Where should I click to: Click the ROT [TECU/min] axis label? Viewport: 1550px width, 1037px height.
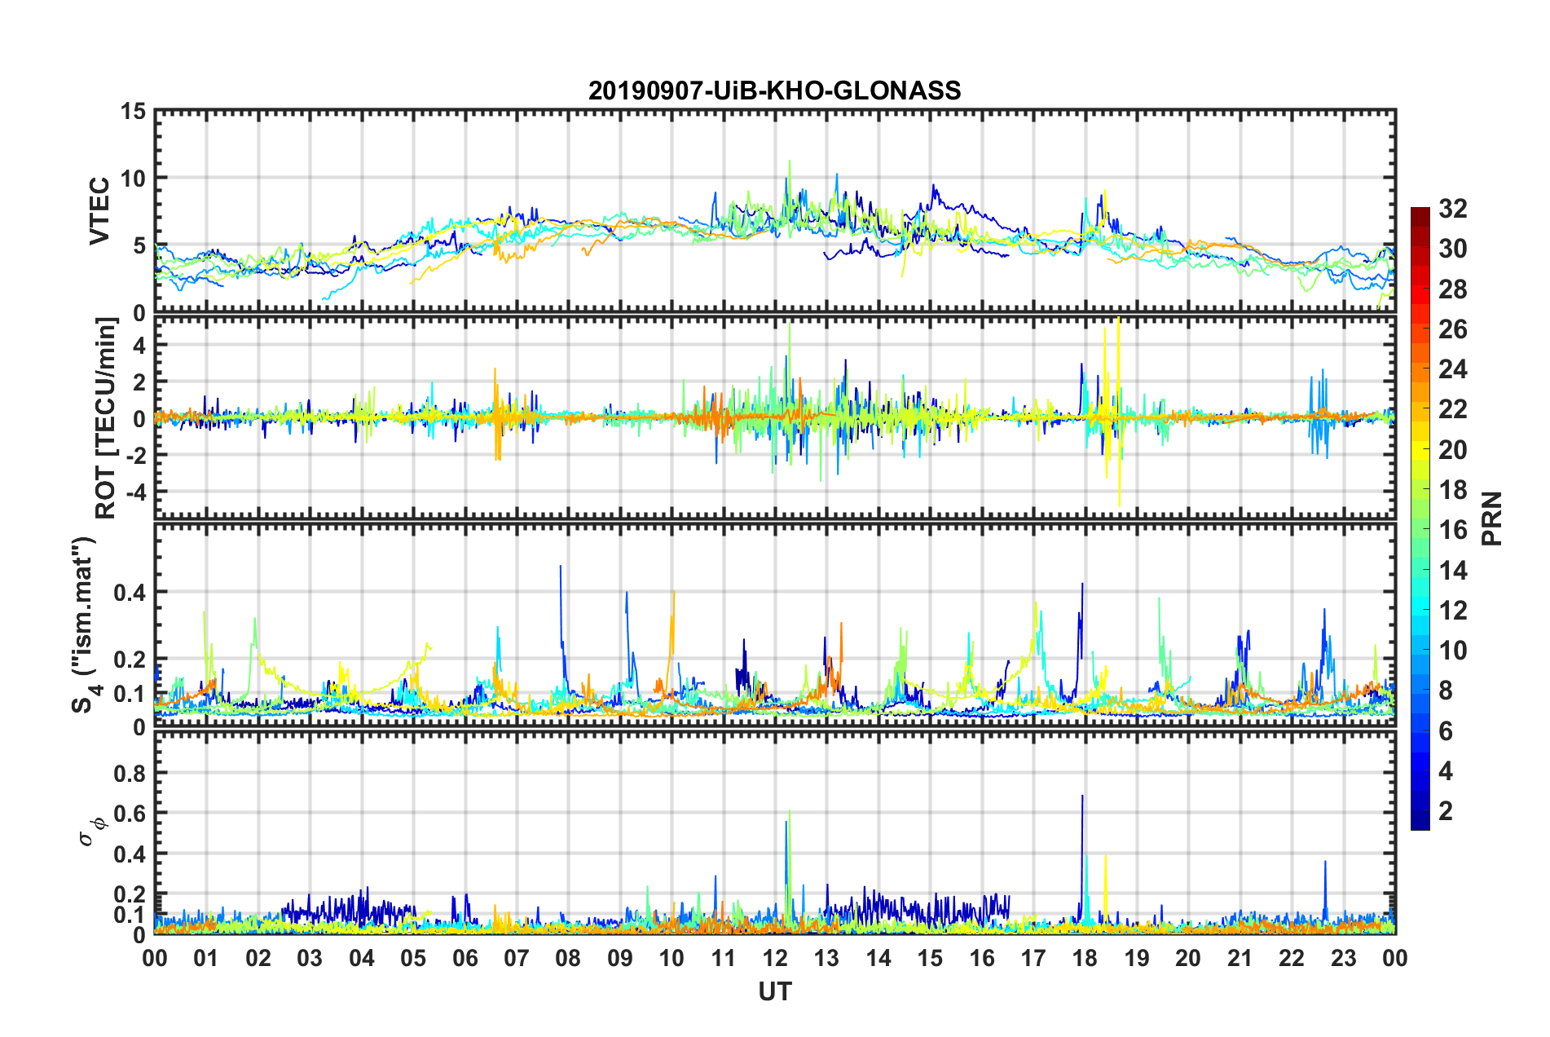pos(105,418)
